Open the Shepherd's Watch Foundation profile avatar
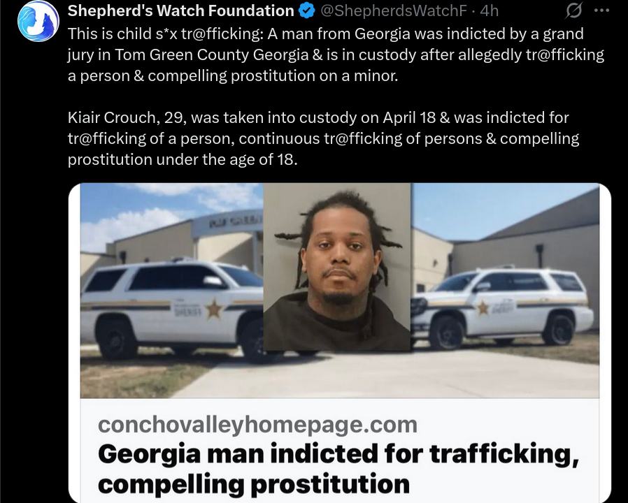Screen dimensions: 628x503 [x=38, y=21]
